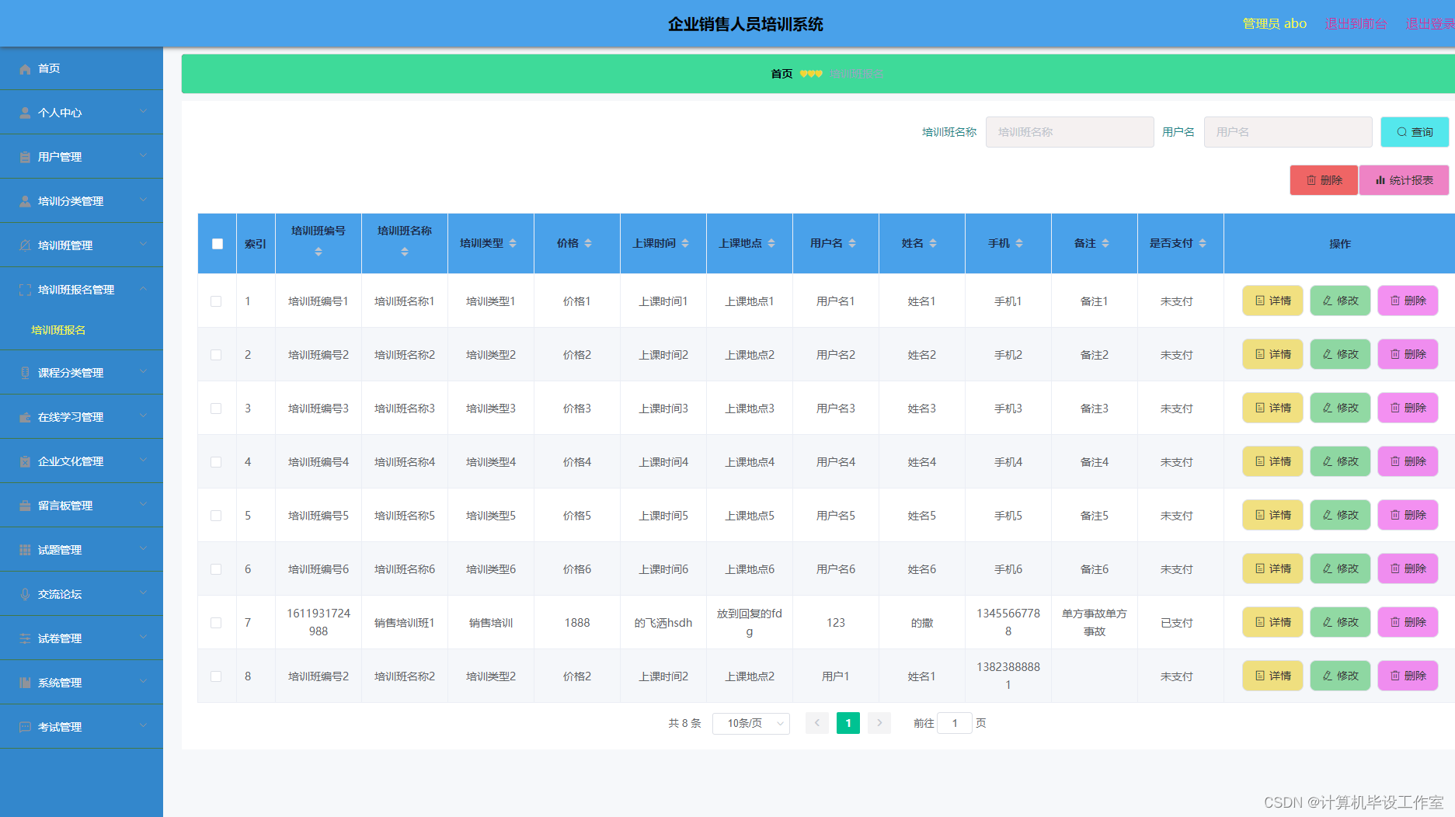Click the icon beside 在线学习管理
The image size is (1455, 817).
(x=25, y=417)
